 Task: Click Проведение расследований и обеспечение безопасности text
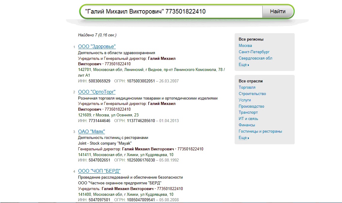131,177
